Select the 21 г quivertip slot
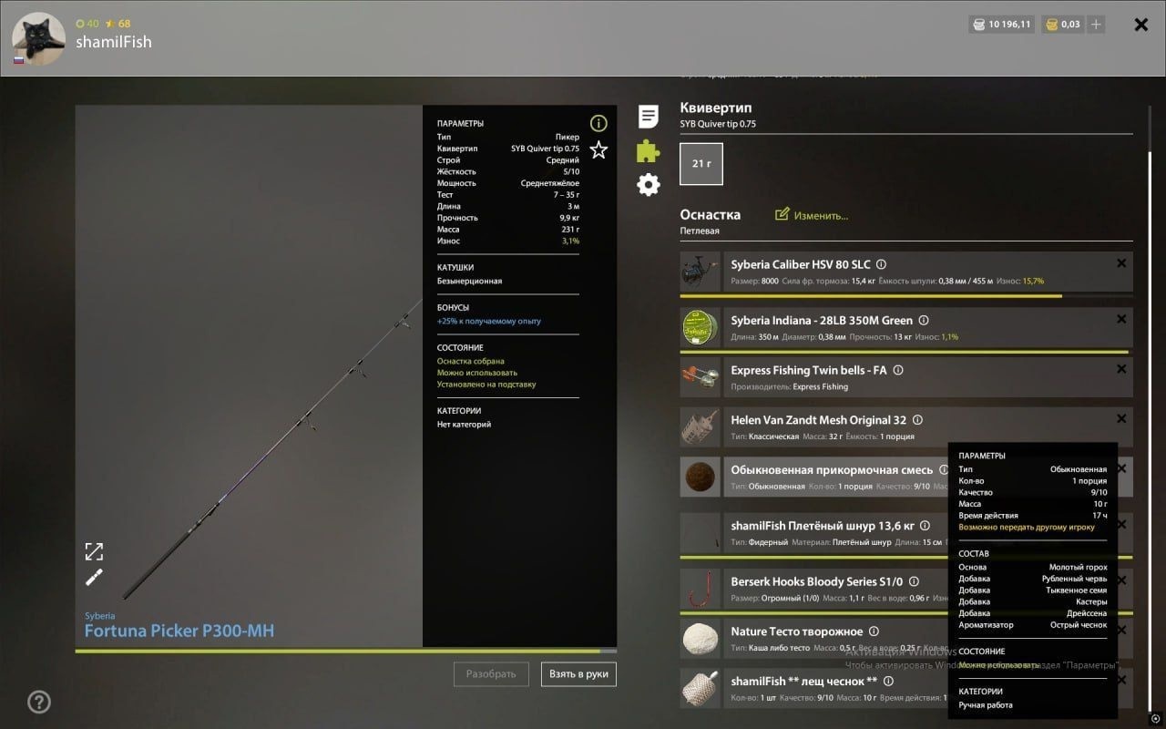This screenshot has width=1166, height=729. [701, 164]
